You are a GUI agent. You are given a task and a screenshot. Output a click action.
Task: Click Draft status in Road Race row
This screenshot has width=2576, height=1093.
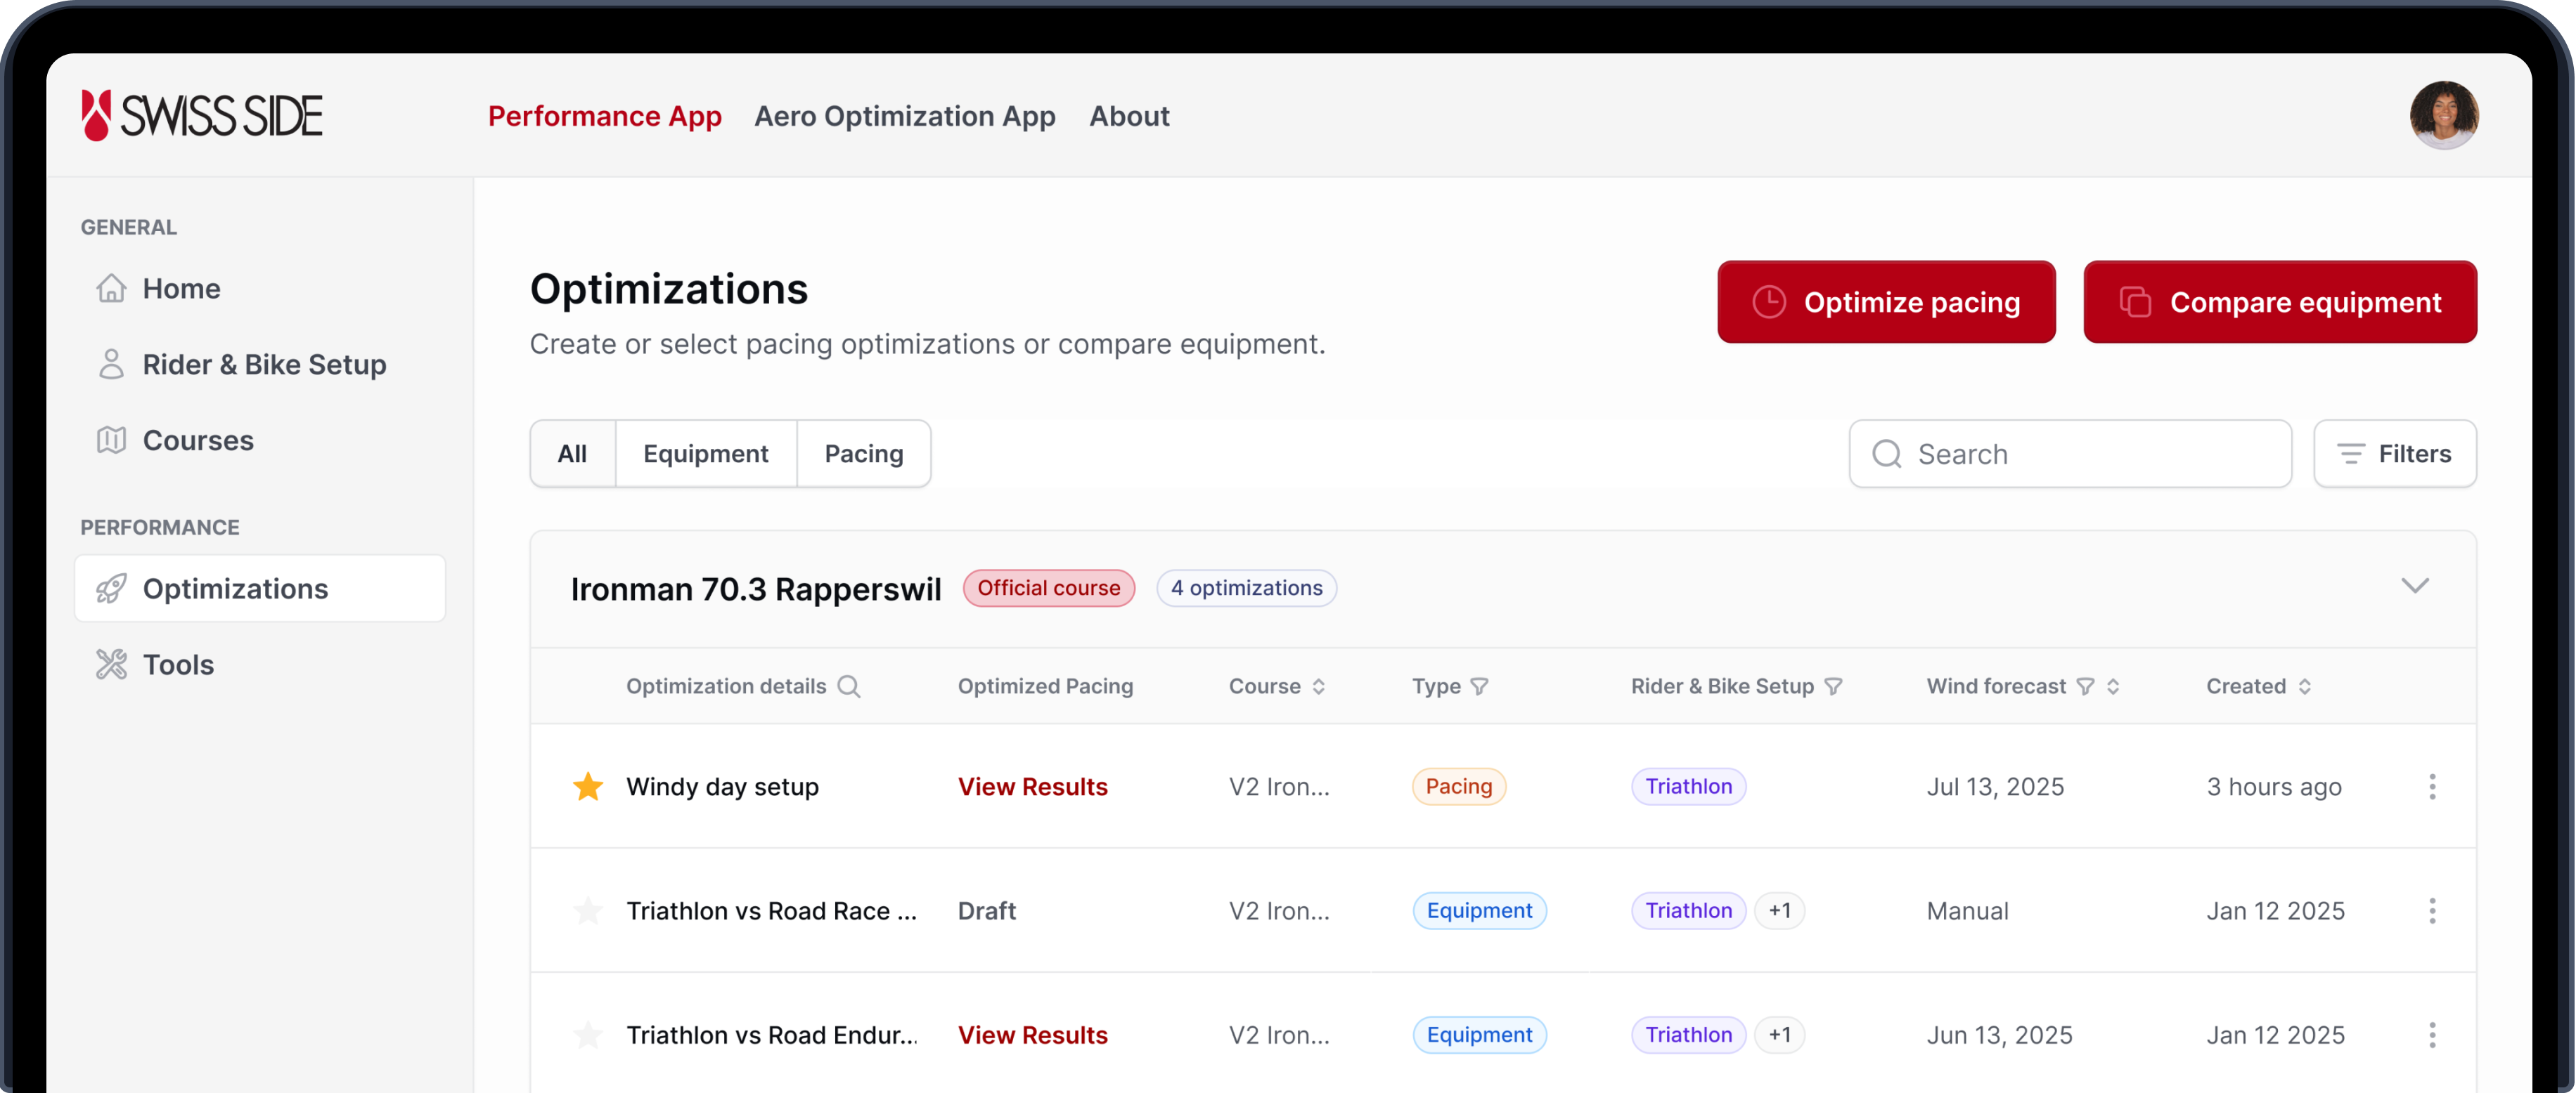pyautogui.click(x=987, y=910)
